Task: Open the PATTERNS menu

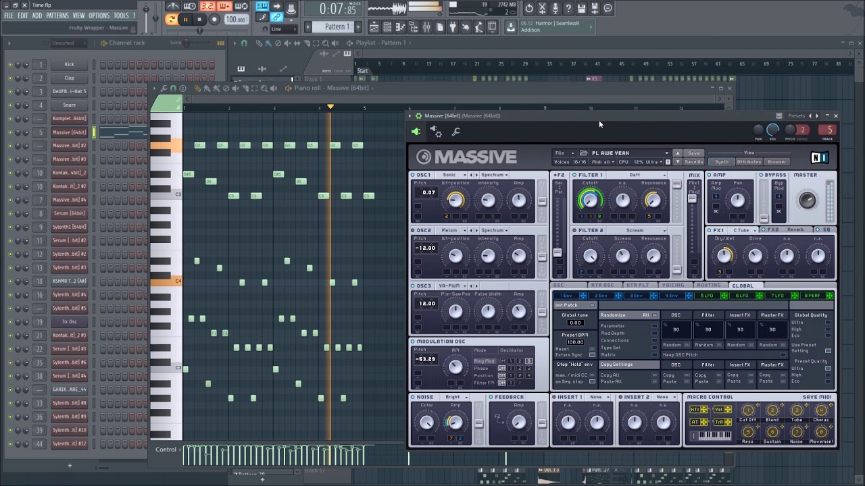Action: coord(57,16)
